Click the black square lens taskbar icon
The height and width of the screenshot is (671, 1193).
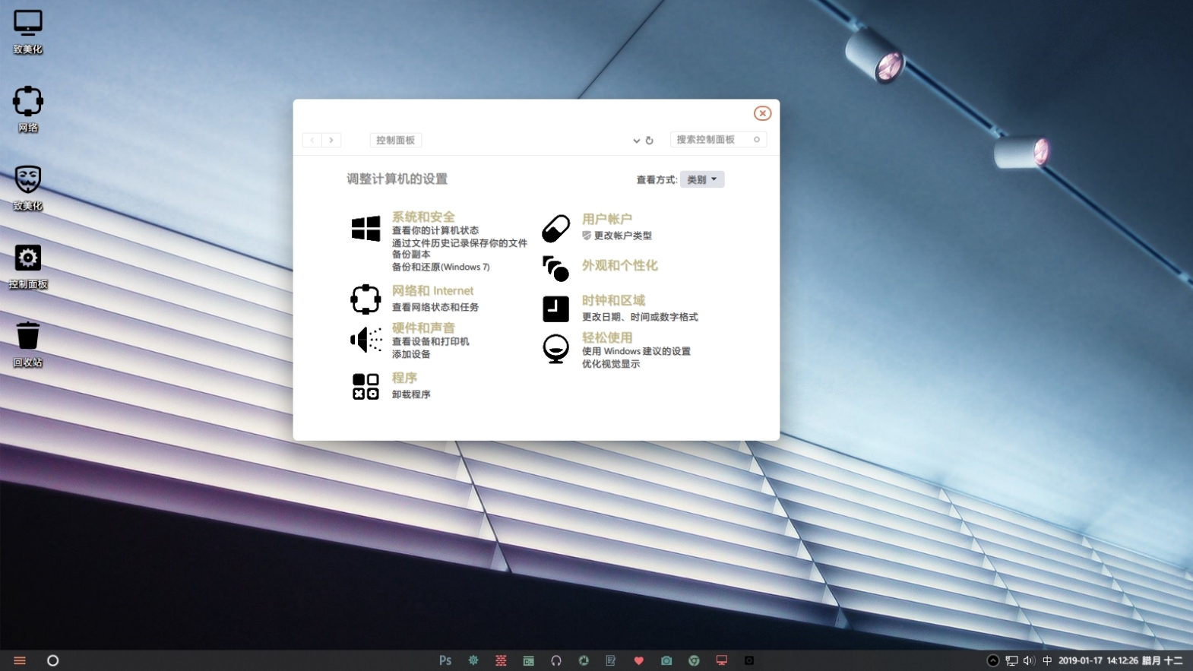(749, 660)
